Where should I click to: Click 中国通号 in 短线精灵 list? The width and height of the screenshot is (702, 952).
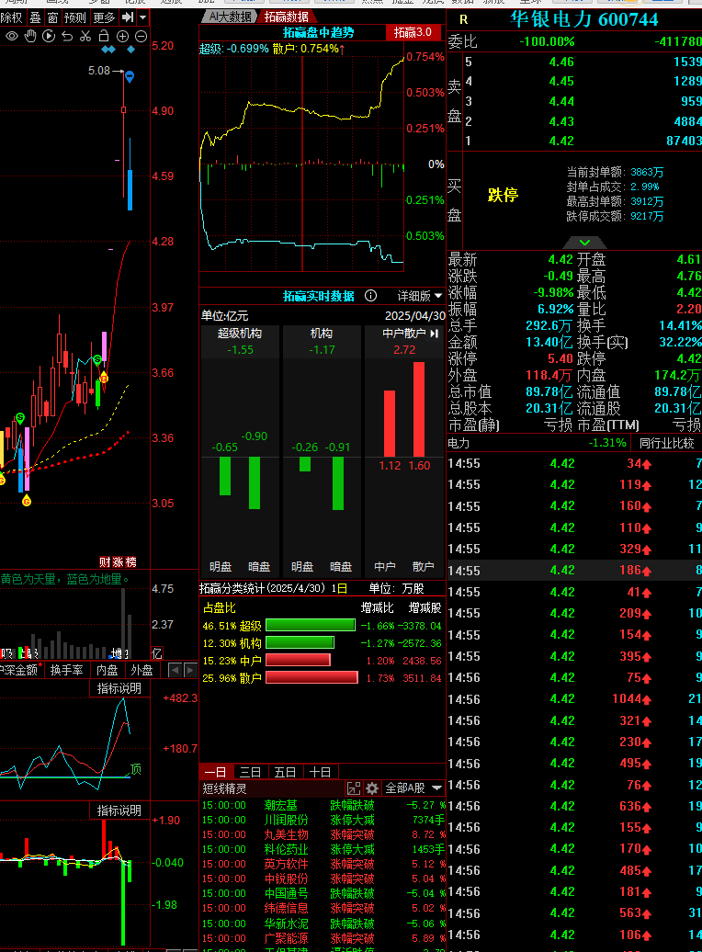286,893
